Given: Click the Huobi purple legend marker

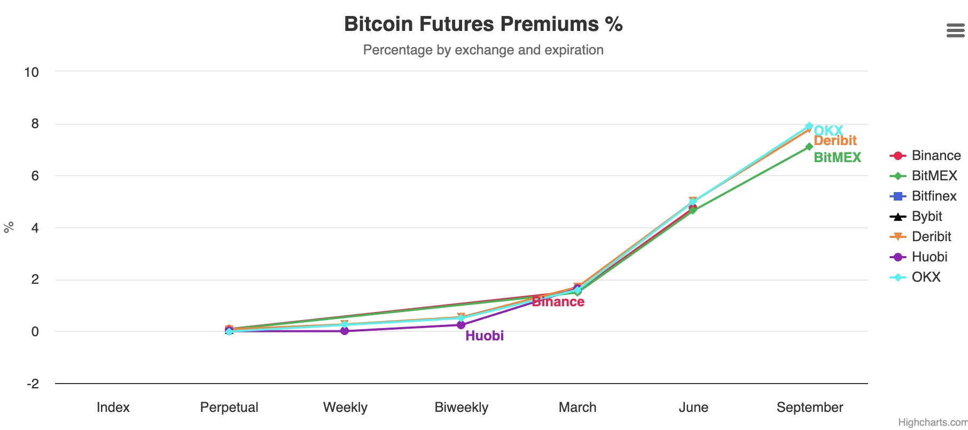Looking at the screenshot, I should (x=898, y=257).
